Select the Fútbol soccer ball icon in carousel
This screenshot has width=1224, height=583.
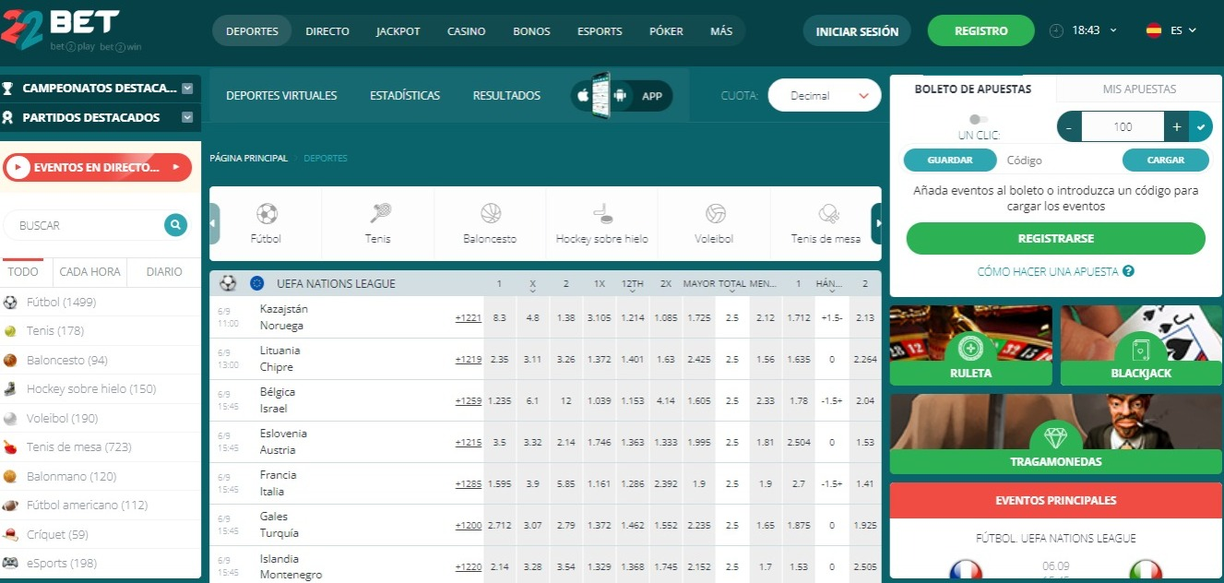pos(267,214)
